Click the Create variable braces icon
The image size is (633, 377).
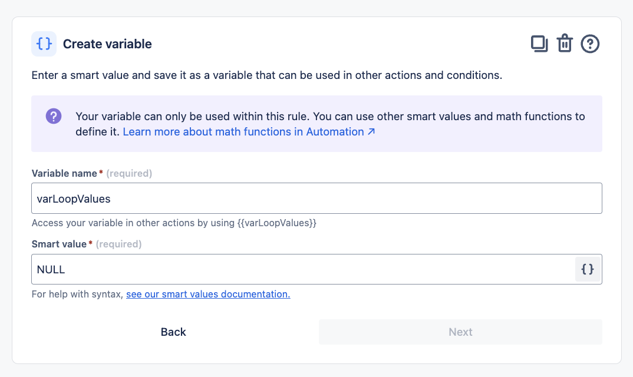44,44
